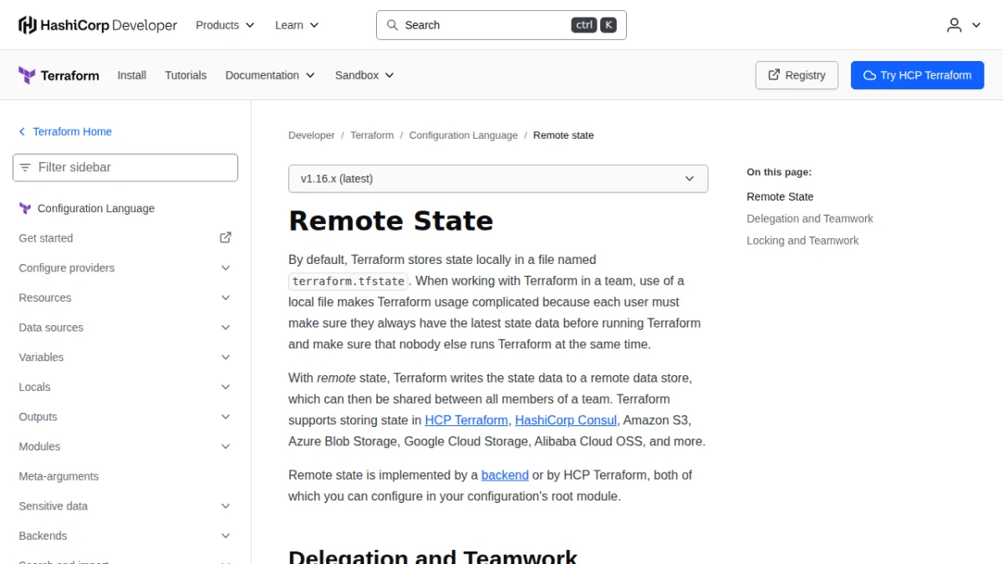The image size is (1003, 564).
Task: Go to the Install page
Action: pos(132,75)
